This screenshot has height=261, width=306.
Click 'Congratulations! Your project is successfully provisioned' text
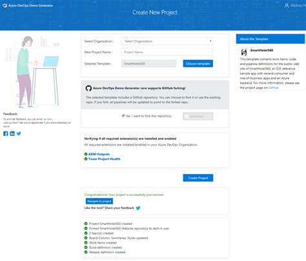click(x=124, y=195)
